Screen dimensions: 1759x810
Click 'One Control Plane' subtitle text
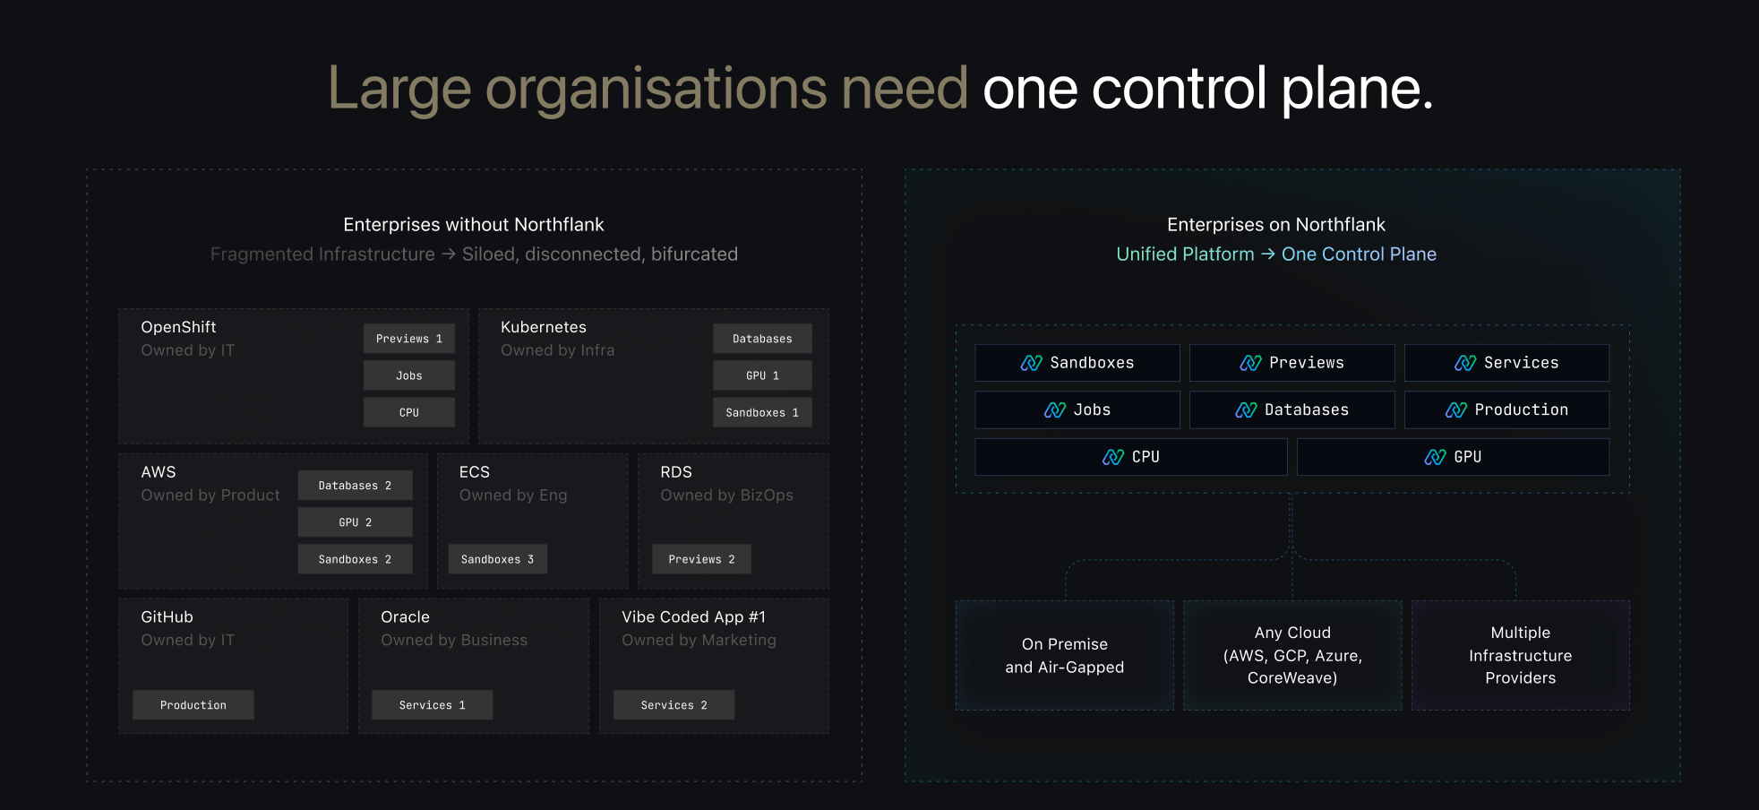click(1359, 254)
